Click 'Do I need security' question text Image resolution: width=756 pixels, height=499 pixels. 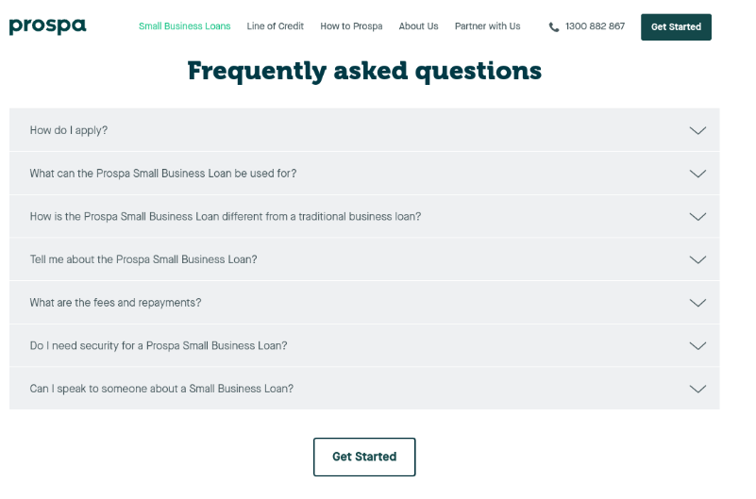[x=159, y=345]
